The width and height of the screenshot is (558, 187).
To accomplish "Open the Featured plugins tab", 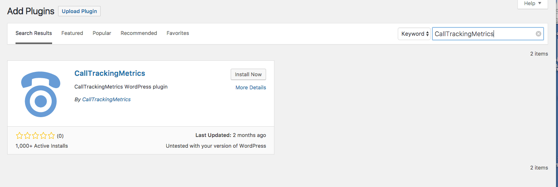I will pyautogui.click(x=72, y=33).
